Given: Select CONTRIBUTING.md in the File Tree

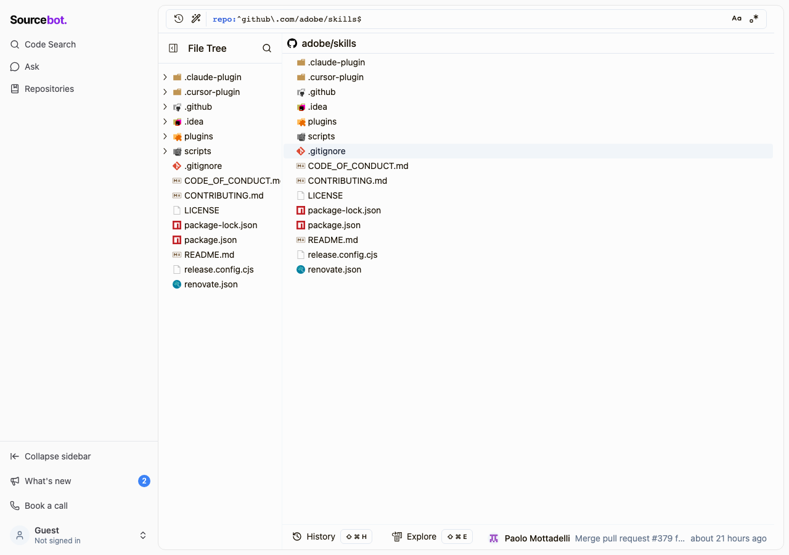Looking at the screenshot, I should click(224, 195).
